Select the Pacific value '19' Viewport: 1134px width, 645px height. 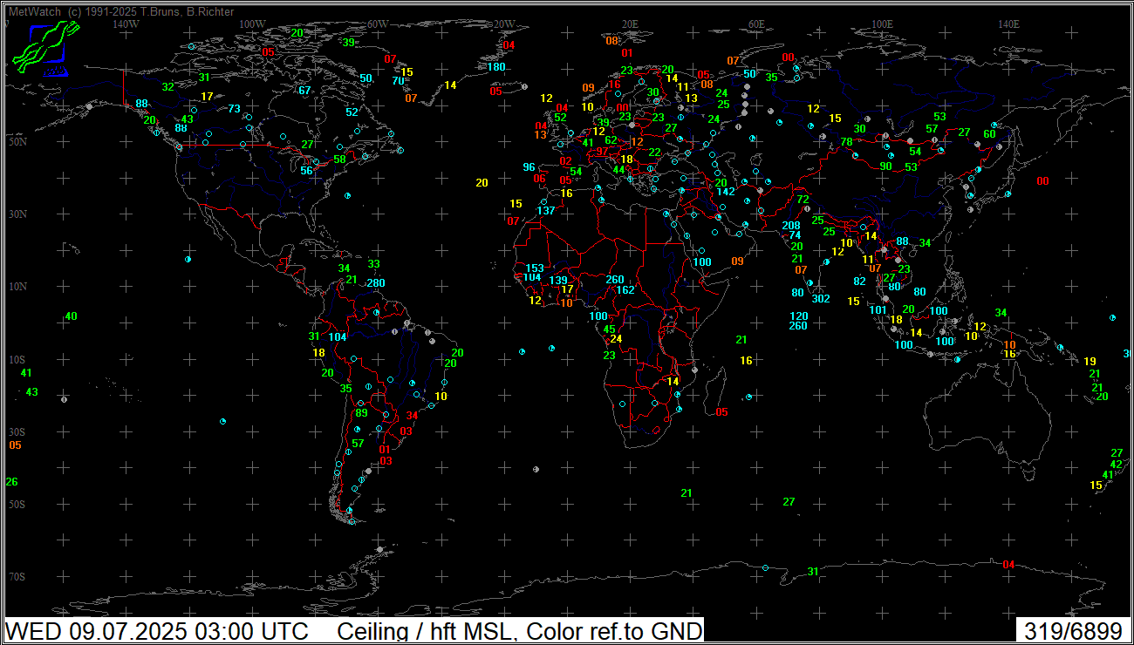click(x=1090, y=362)
